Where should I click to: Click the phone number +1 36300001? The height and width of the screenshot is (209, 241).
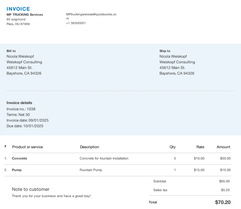76,23
